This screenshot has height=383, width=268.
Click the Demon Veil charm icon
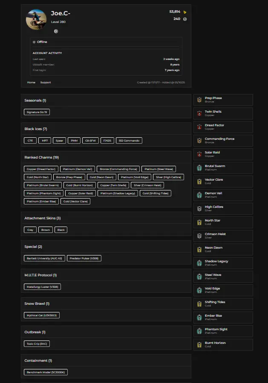199,195
